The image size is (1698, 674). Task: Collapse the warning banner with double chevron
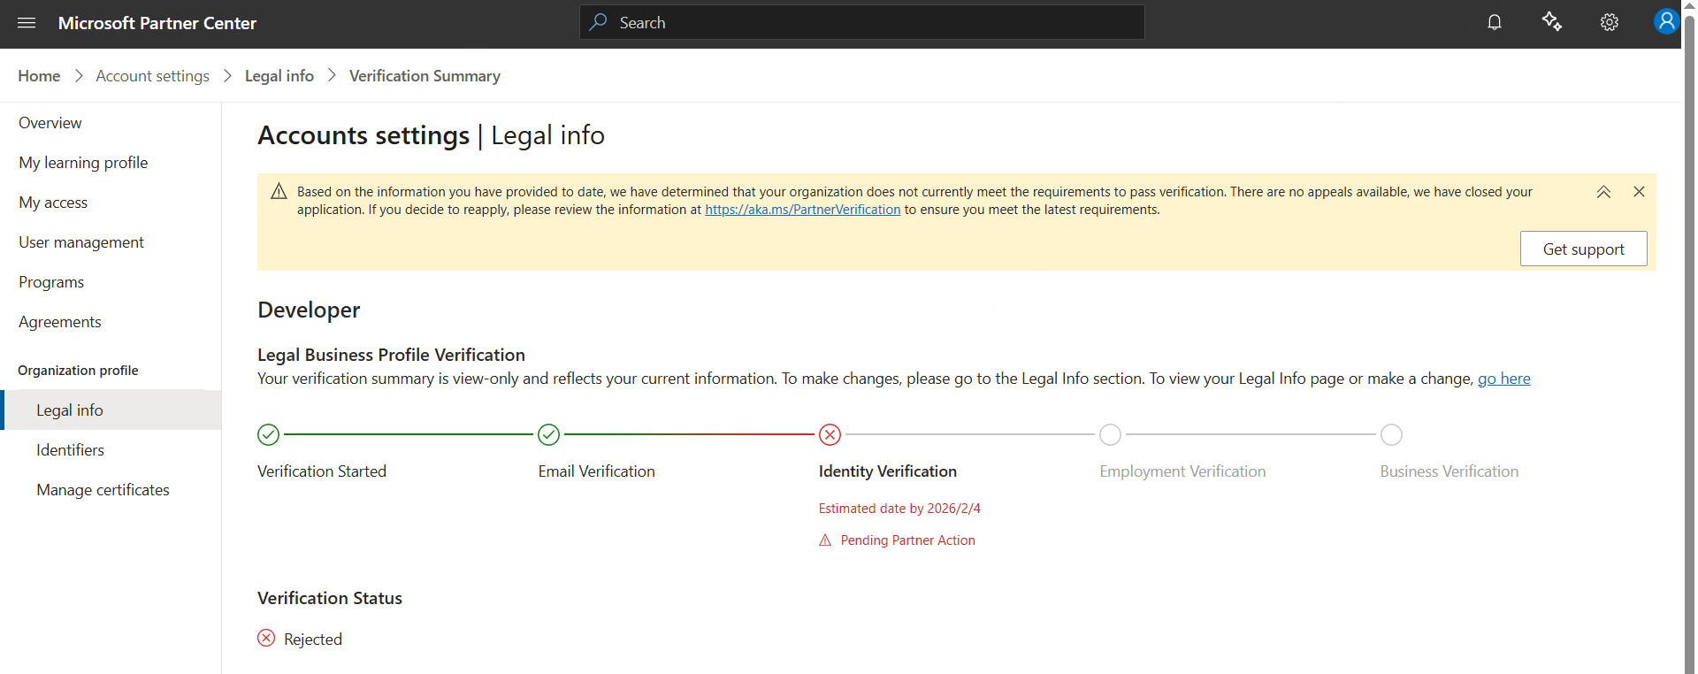click(x=1603, y=192)
